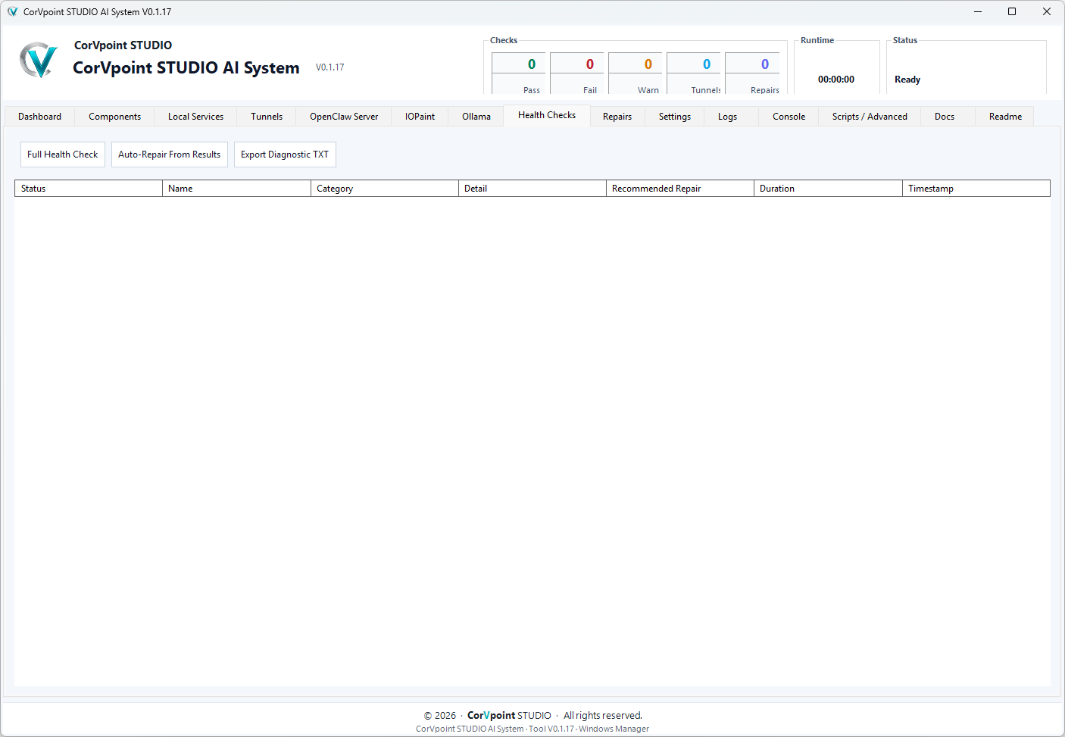This screenshot has height=737, width=1065.
Task: Close the CorVpoint window
Action: pos(1047,11)
